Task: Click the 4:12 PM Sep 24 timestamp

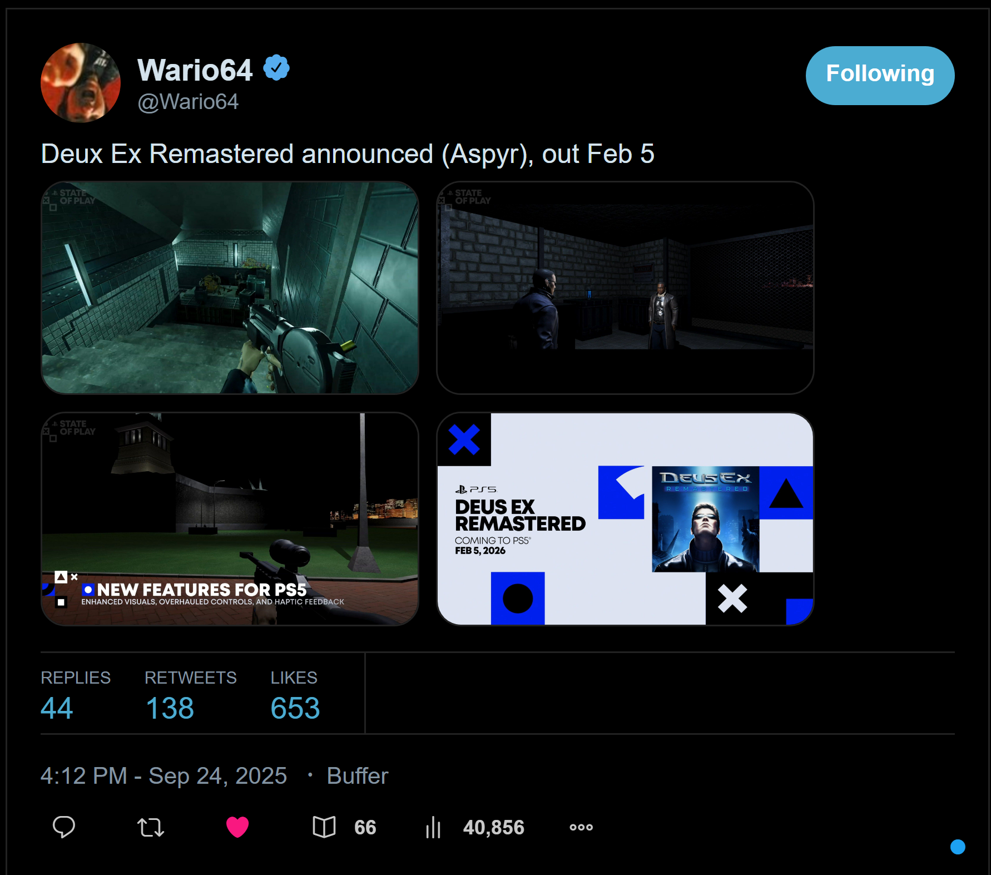Action: pyautogui.click(x=164, y=775)
